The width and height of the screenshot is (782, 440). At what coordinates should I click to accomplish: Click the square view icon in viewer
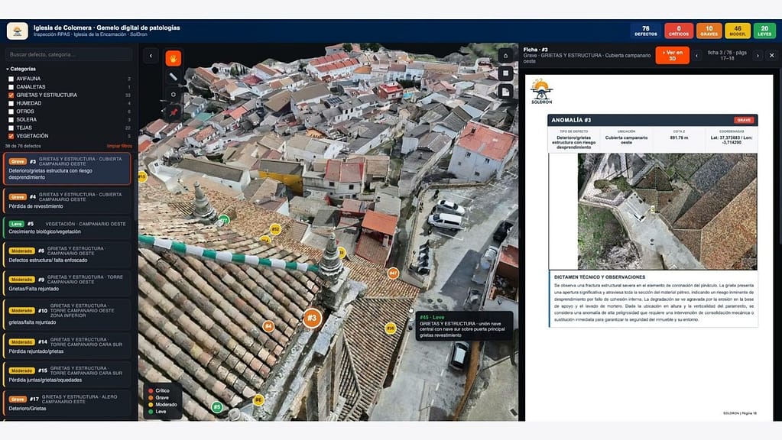tap(505, 73)
